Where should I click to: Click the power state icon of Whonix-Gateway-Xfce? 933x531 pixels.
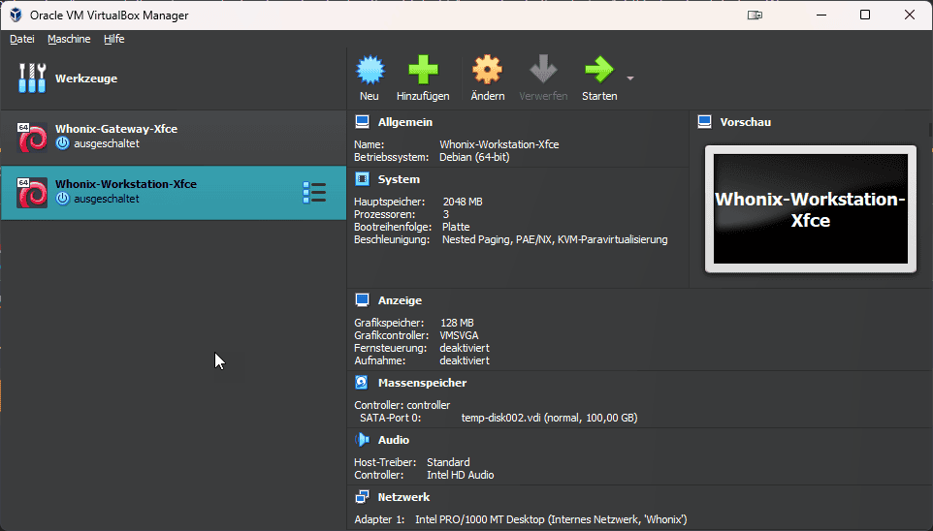(x=62, y=143)
